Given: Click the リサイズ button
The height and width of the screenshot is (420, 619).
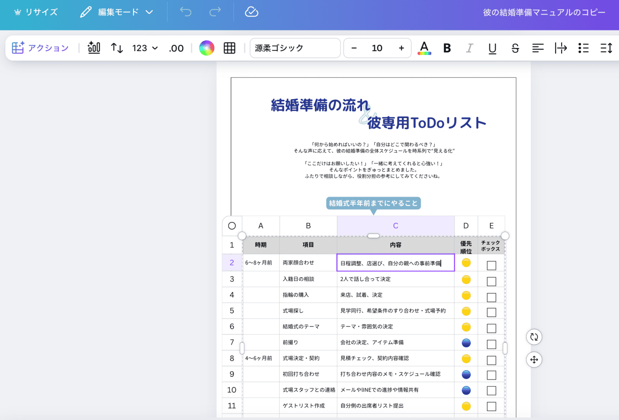Looking at the screenshot, I should 36,12.
